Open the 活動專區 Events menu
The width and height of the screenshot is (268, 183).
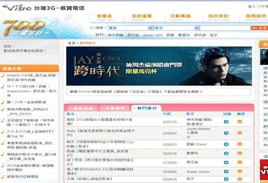(x=180, y=17)
